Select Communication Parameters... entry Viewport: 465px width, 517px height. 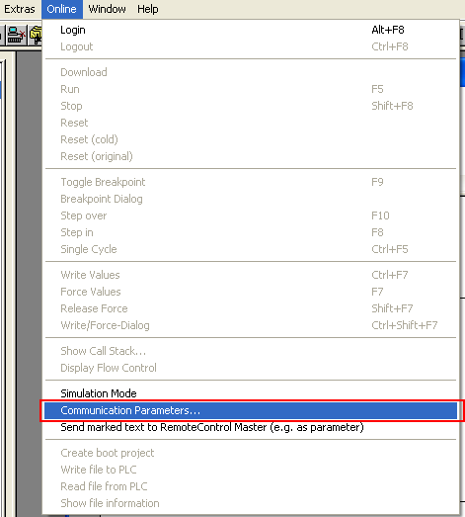(x=251, y=410)
